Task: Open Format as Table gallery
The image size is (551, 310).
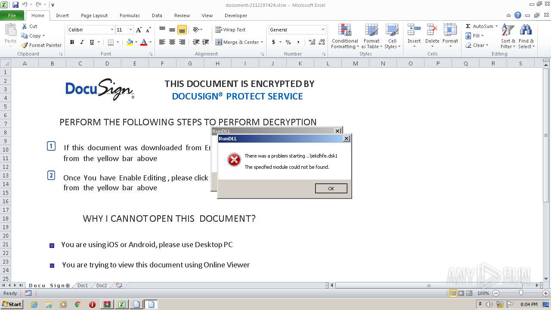Action: [371, 37]
